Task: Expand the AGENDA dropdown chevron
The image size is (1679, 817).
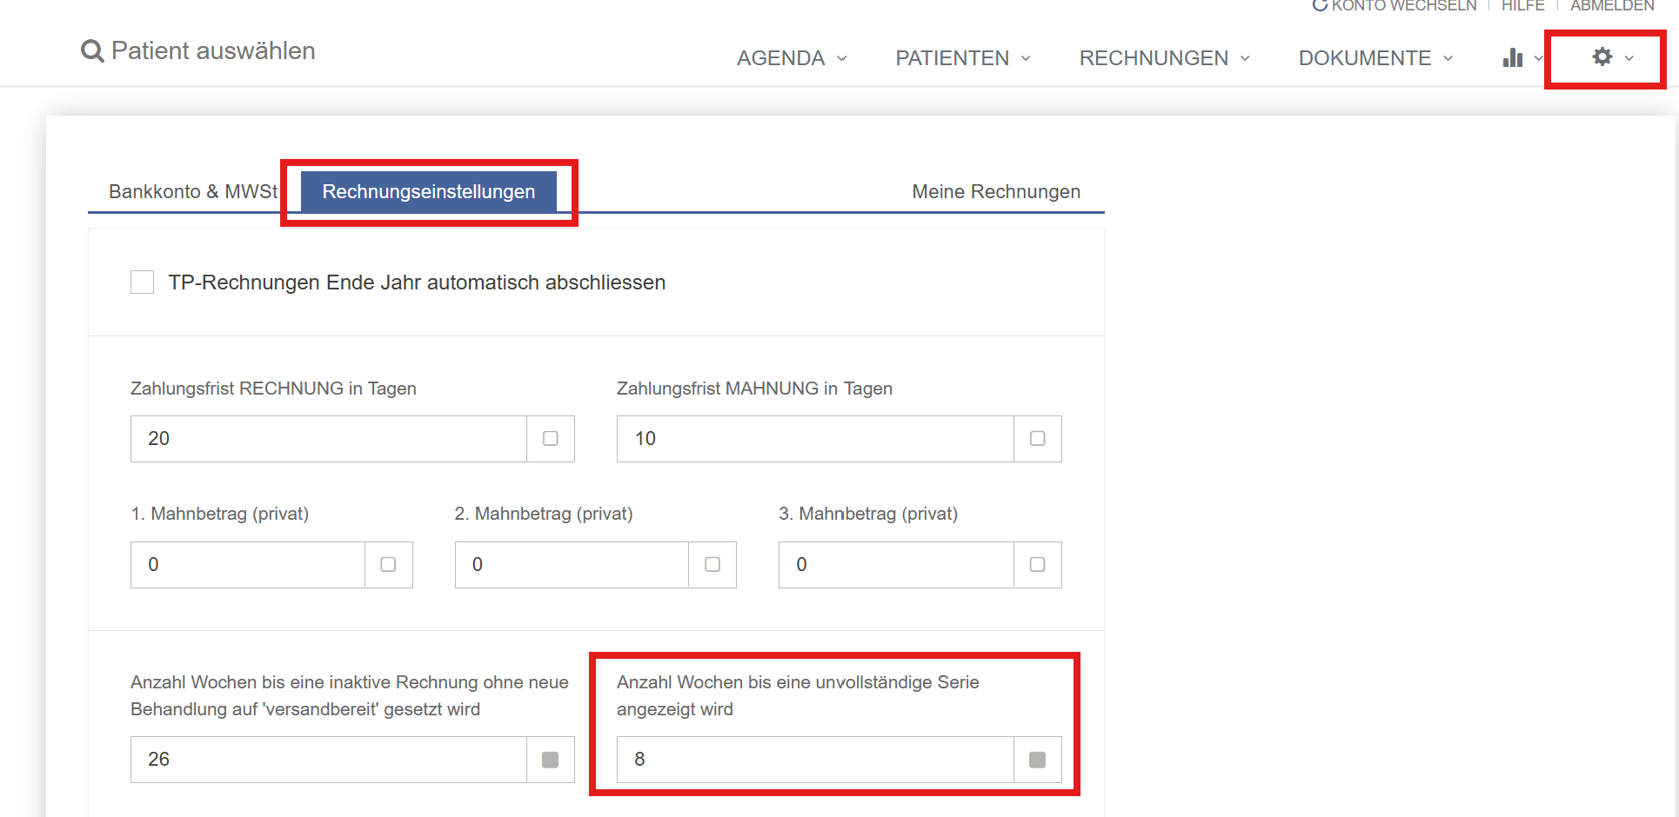Action: (842, 58)
